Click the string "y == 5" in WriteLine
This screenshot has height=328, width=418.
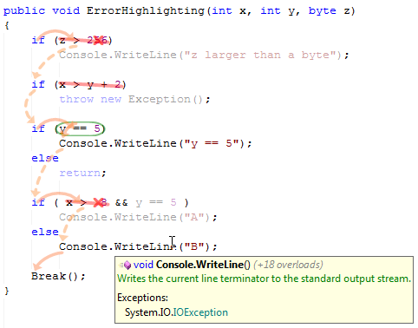211,143
